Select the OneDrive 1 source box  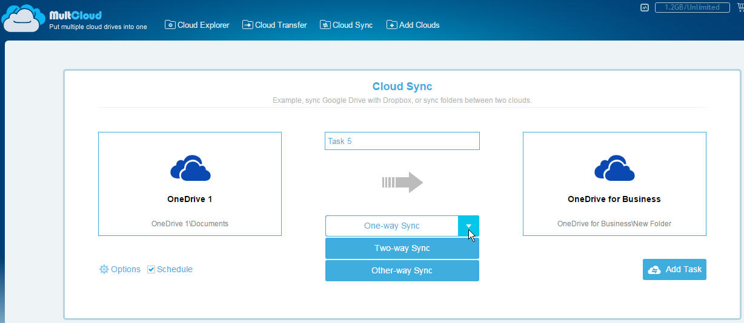coord(190,184)
